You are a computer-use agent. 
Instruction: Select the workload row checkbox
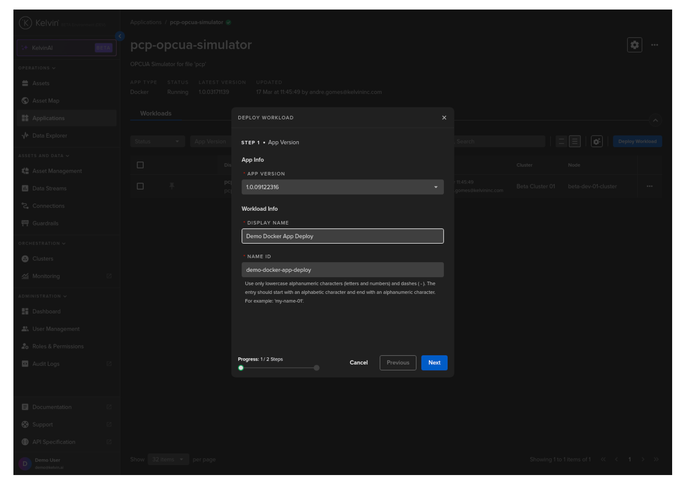point(140,186)
